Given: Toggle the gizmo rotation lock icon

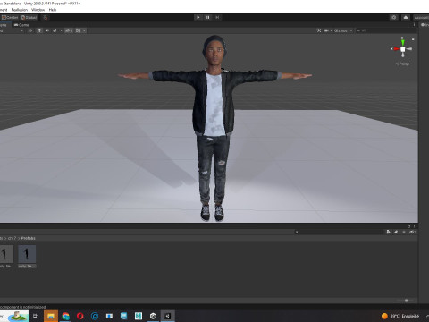Looking at the screenshot, I should tap(413, 39).
